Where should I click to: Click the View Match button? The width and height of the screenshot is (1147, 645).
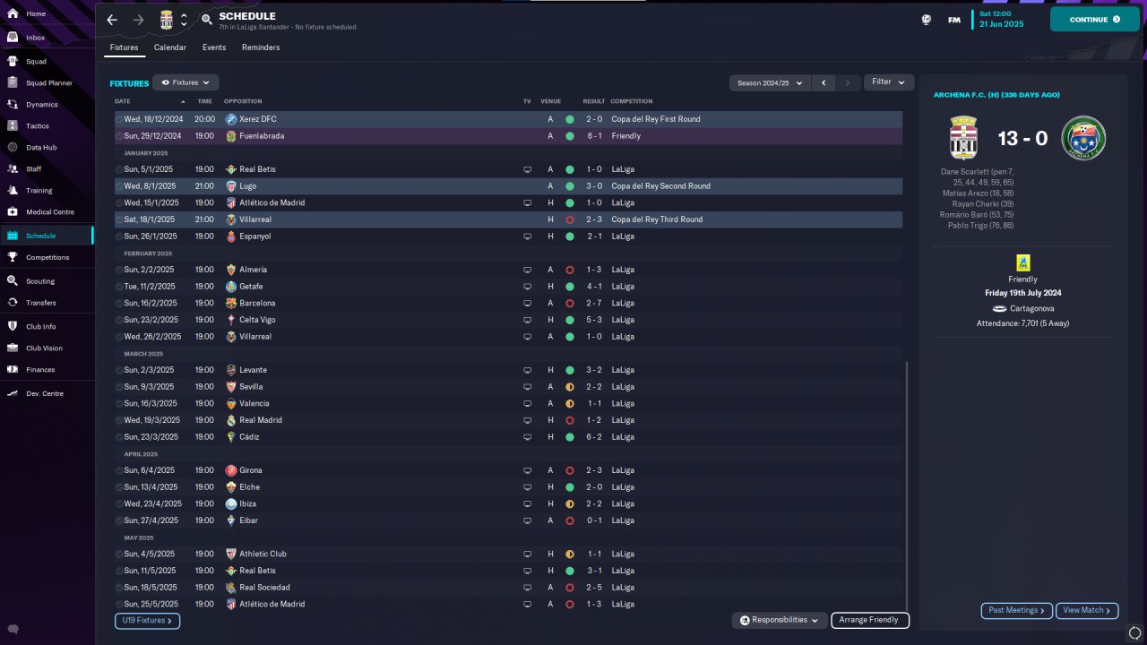[1087, 611]
